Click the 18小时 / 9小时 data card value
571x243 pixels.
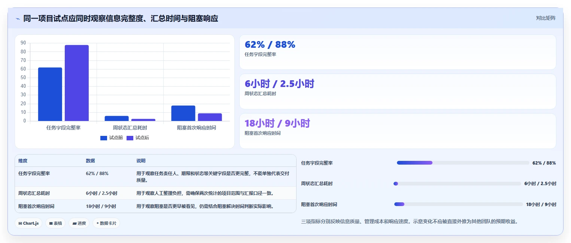(x=277, y=123)
